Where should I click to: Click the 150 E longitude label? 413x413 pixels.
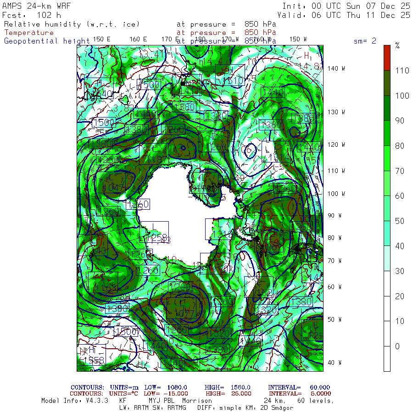101,39
